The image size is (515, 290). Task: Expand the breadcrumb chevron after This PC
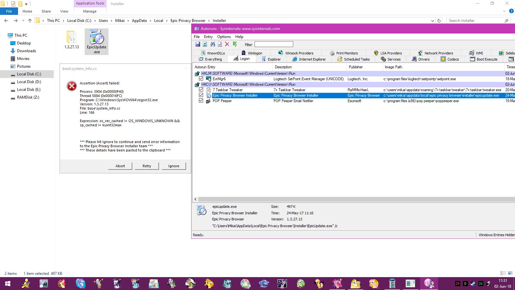click(x=63, y=21)
